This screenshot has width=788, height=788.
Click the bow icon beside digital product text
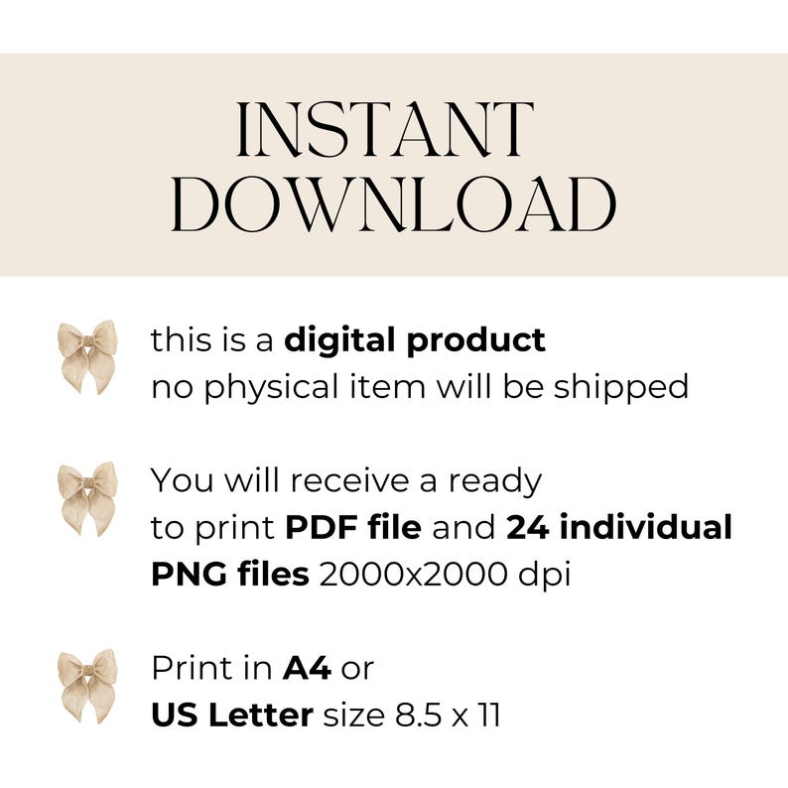pos(87,356)
